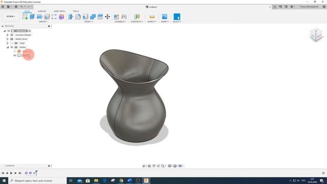Toggle the Bodies folder eye icon
327x184 pixels.
(12, 47)
